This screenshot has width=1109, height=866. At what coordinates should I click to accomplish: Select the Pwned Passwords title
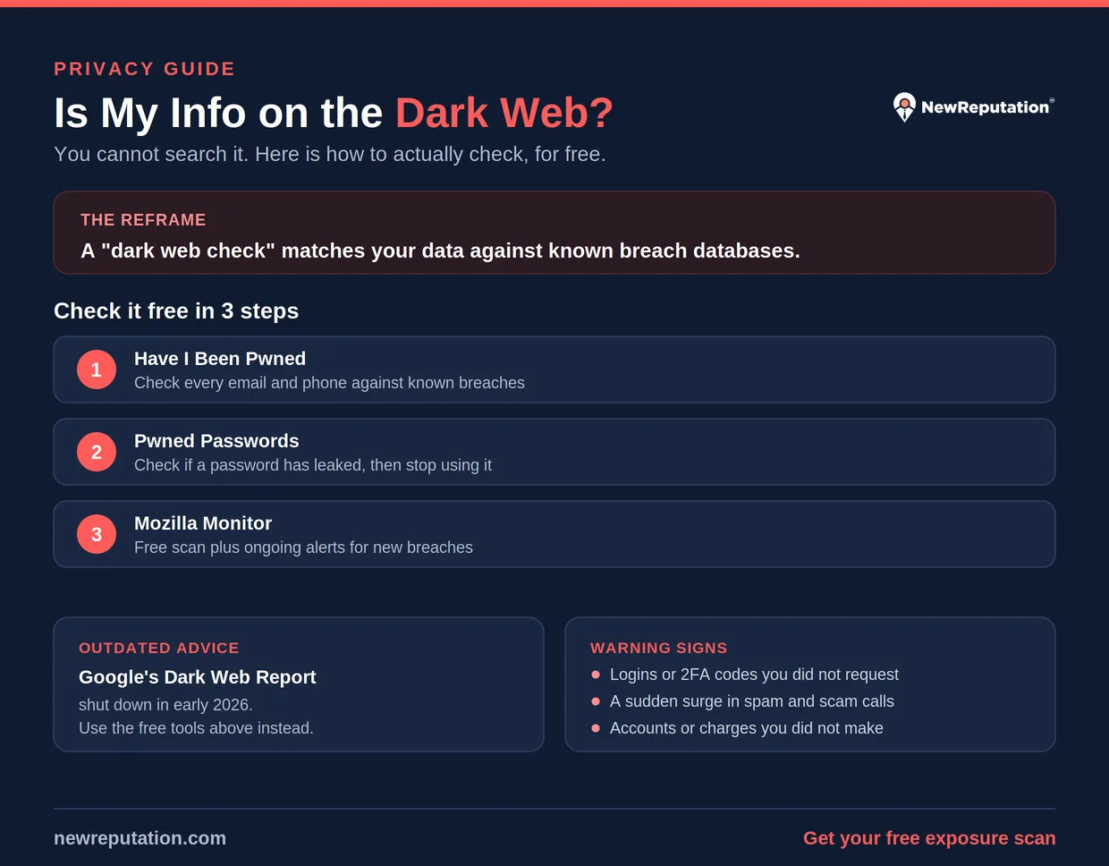(216, 441)
